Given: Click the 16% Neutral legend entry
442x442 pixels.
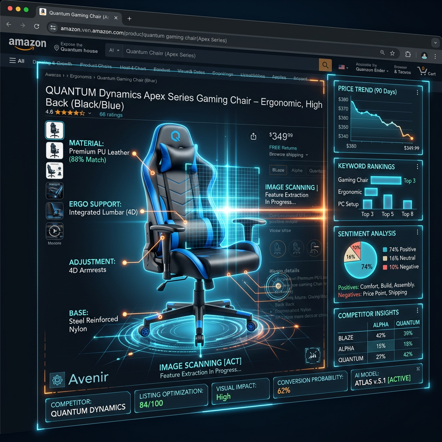Looking at the screenshot, I should pyautogui.click(x=399, y=258).
